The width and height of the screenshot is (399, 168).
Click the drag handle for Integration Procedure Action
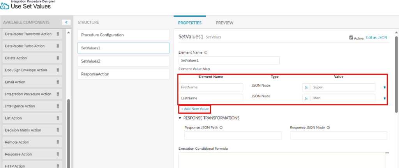(x=58, y=94)
